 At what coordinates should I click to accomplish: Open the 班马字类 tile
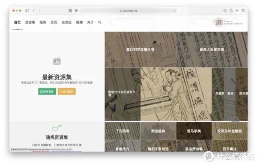[194, 131]
